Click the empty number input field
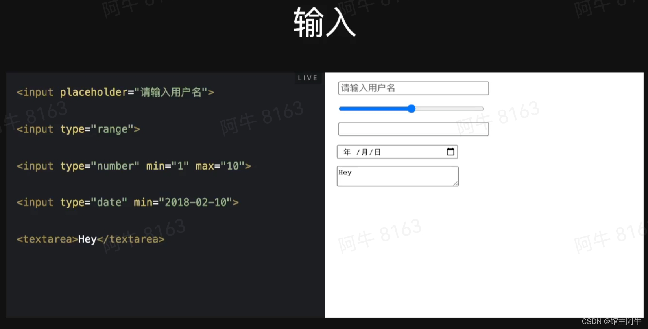The image size is (648, 329). tap(414, 129)
